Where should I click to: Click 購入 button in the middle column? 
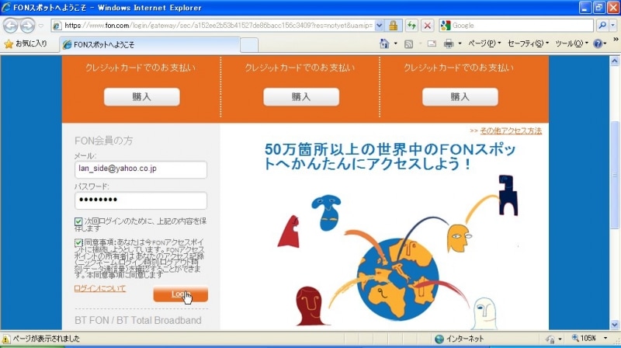pyautogui.click(x=301, y=97)
